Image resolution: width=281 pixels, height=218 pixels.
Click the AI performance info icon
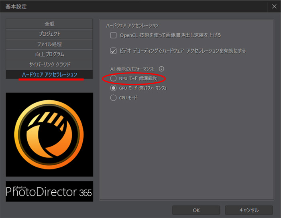click(162, 69)
